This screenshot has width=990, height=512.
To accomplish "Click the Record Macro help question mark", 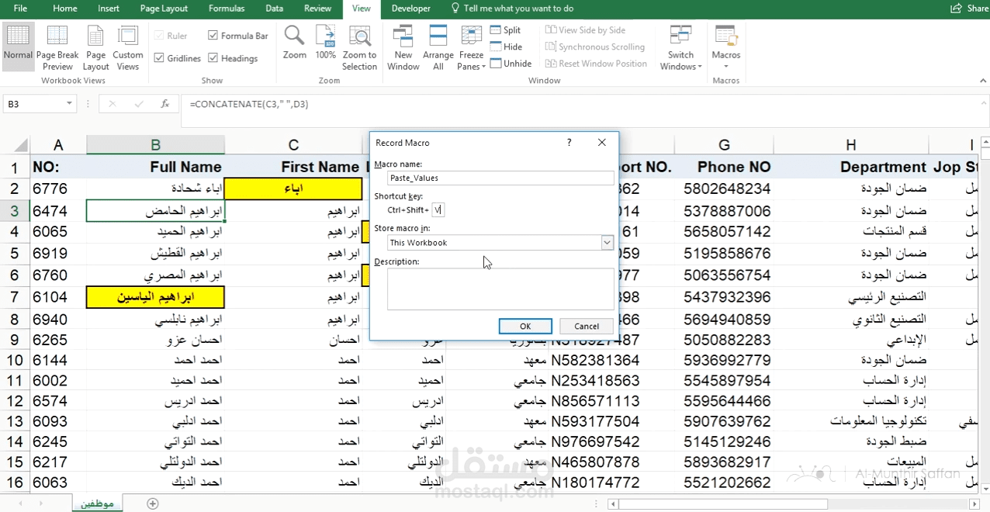I will point(569,143).
